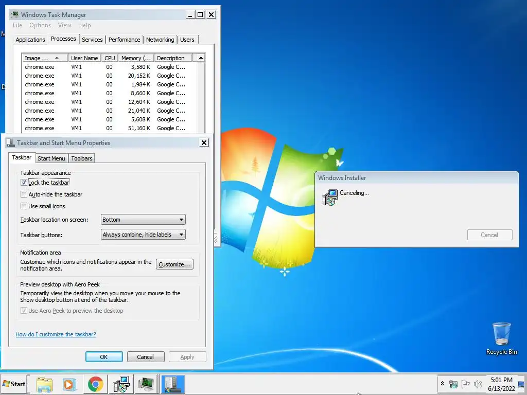527x395 pixels.
Task: Minimize the Windows Task Manager window
Action: coord(190,15)
